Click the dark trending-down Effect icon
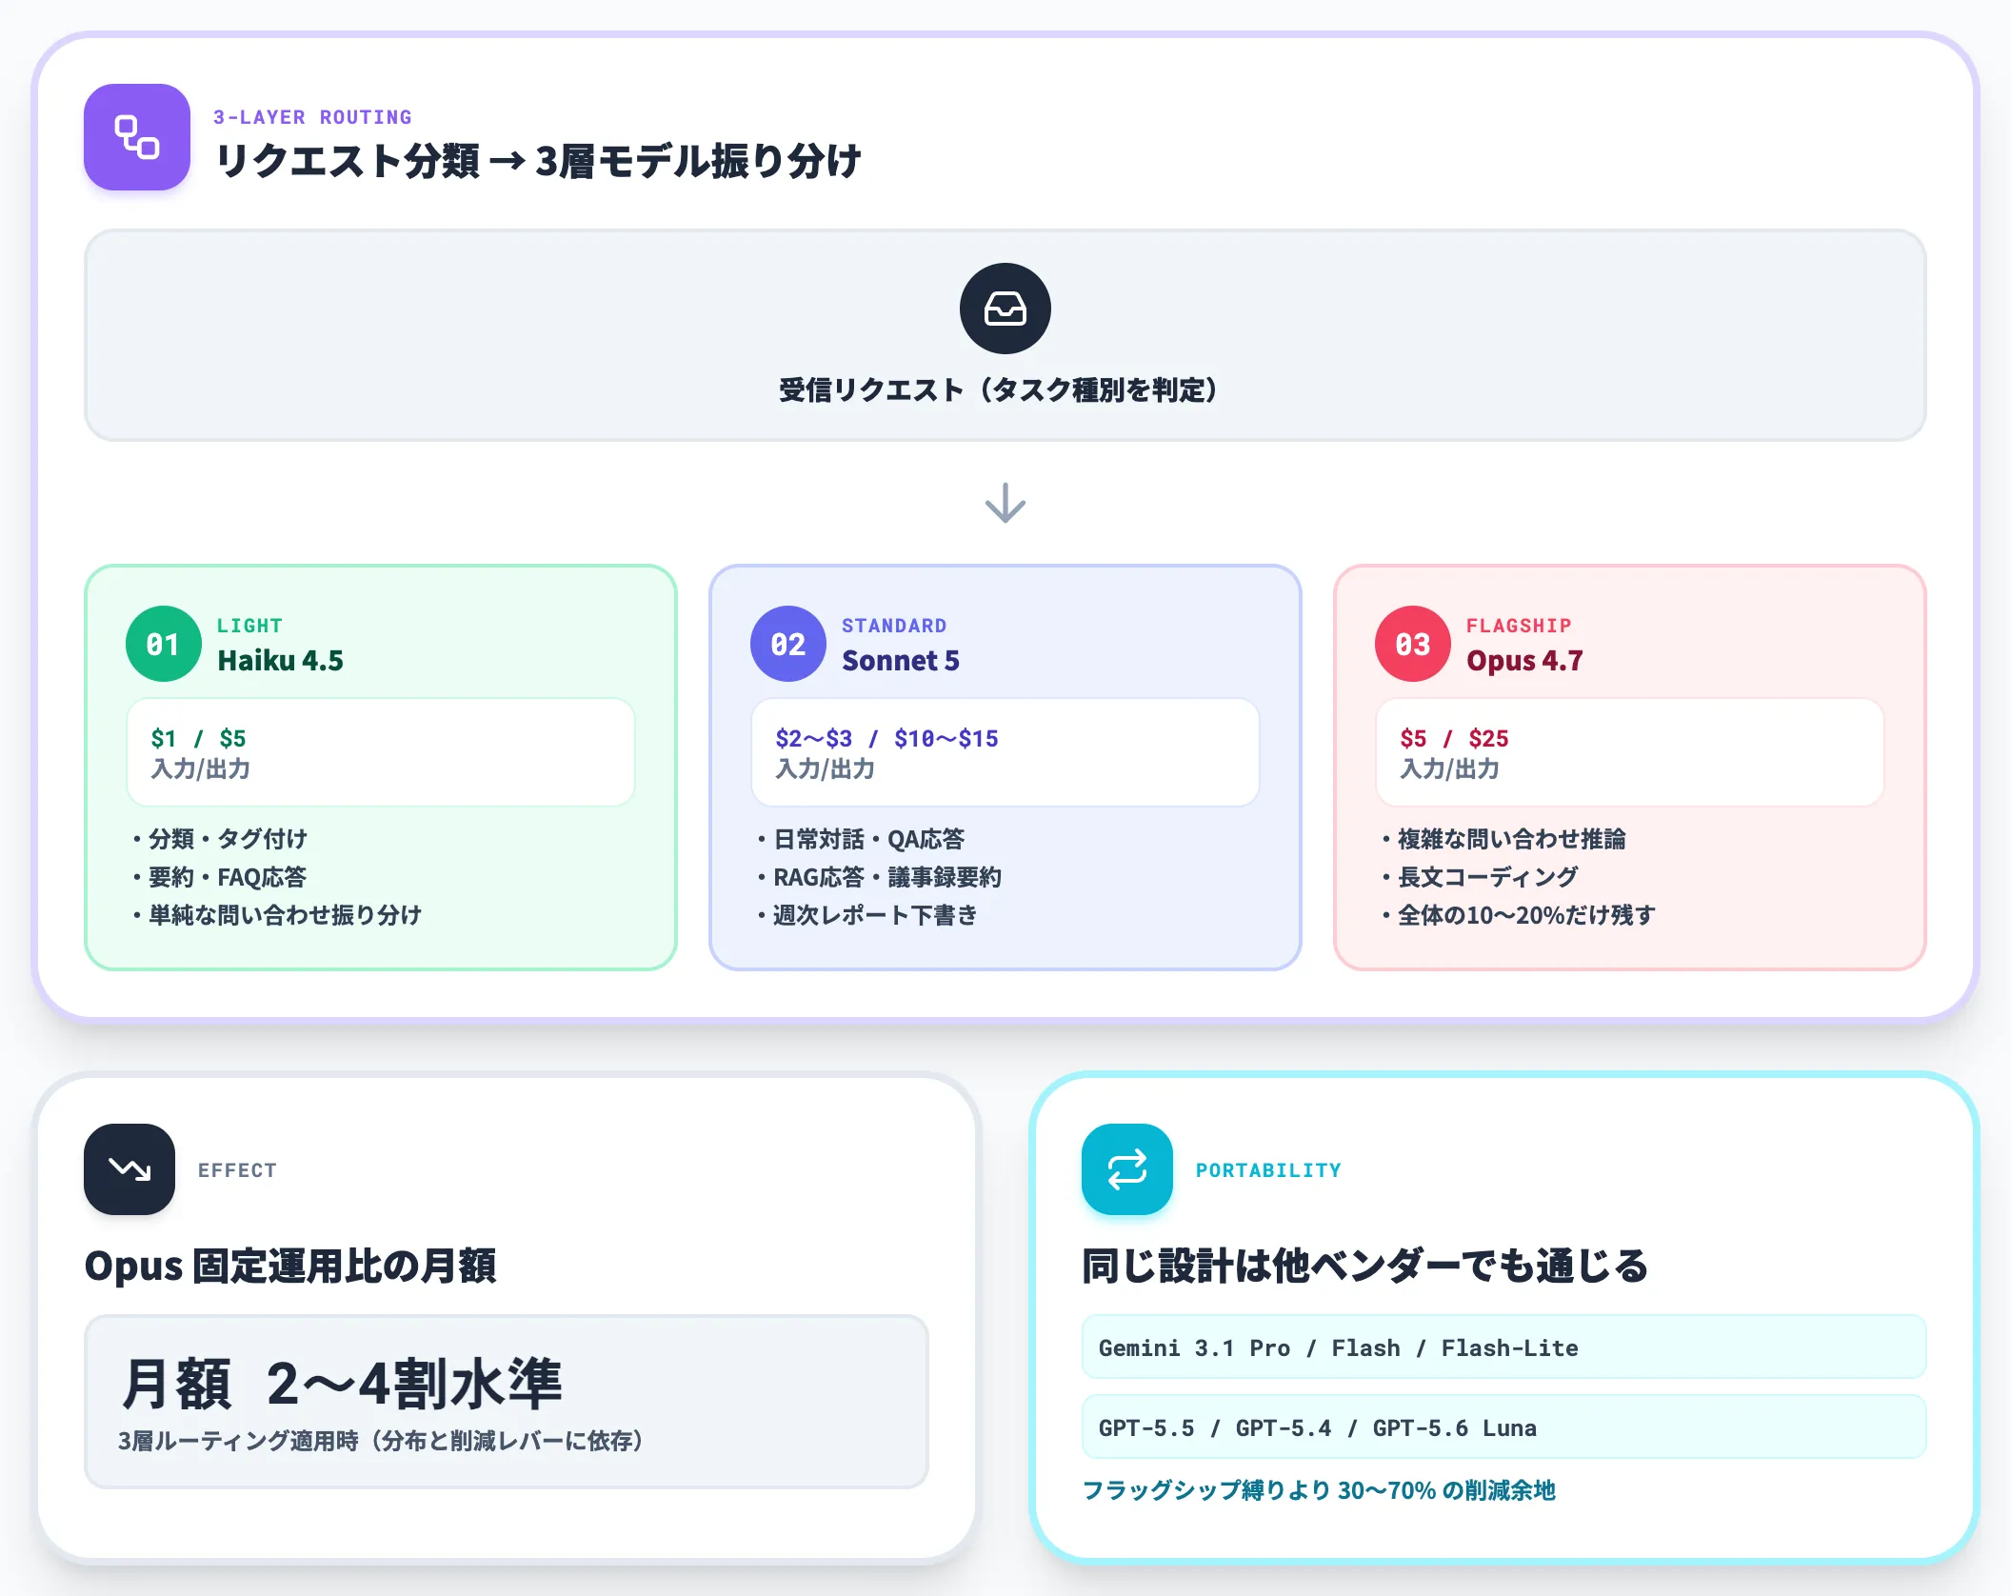2011x1596 pixels. (129, 1169)
